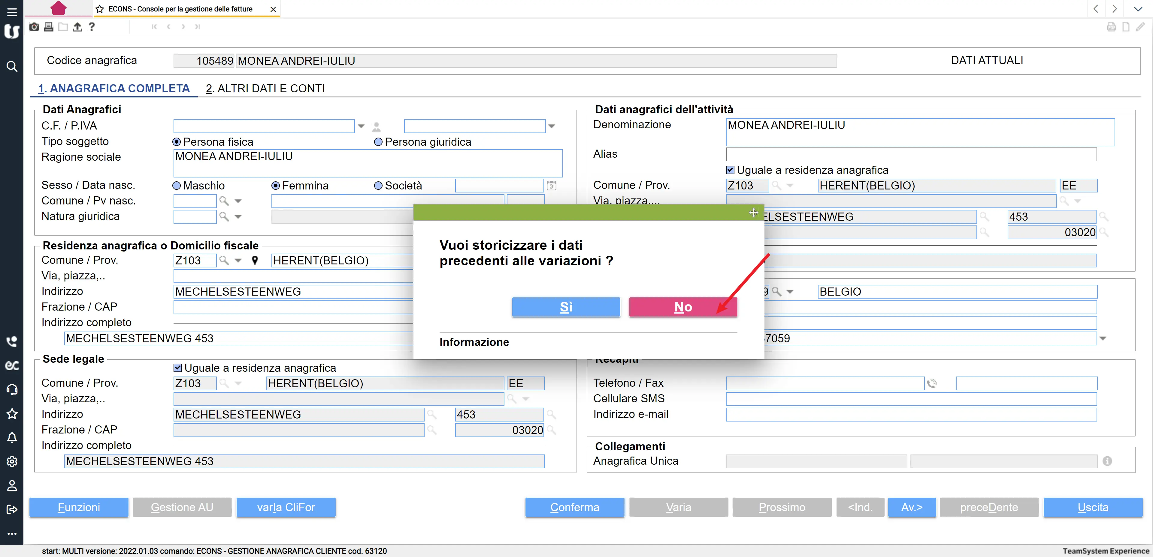Uncheck Sede legale Uguale a residenza anagrafica
The height and width of the screenshot is (557, 1153).
(178, 368)
